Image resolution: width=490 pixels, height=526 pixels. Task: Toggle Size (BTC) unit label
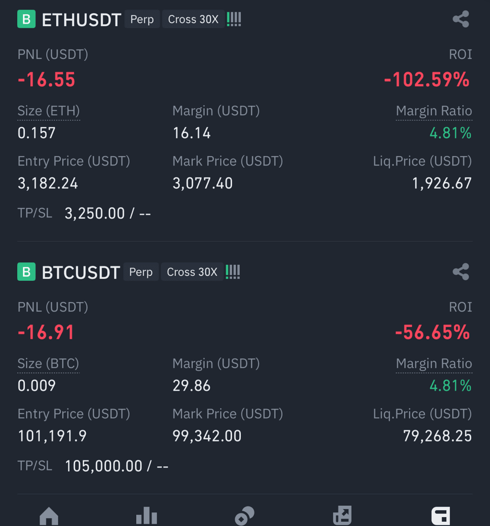point(49,363)
